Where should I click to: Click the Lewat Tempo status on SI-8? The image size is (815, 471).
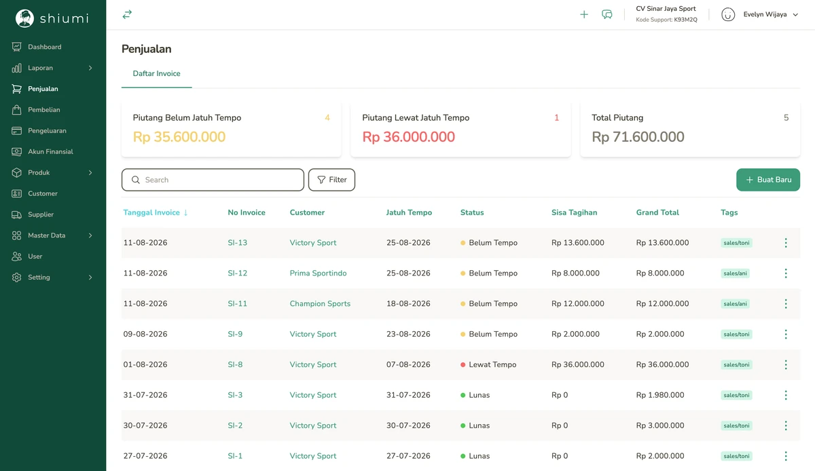pos(488,365)
